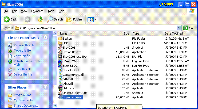
Task: Click the sidebar scrollbar down arrow
Action: [55, 106]
